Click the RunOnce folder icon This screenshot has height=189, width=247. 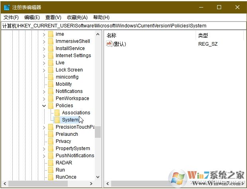click(51, 177)
